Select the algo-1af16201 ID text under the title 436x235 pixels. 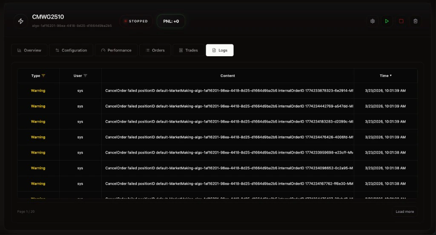coord(72,26)
